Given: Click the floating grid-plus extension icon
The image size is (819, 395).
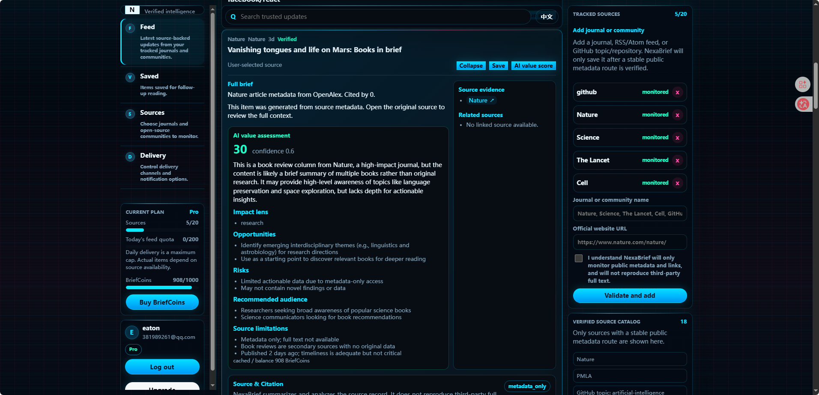Looking at the screenshot, I should click(x=803, y=84).
